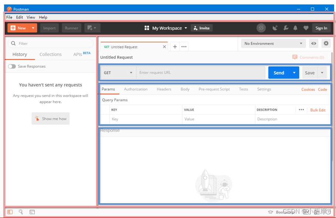Add a new request tab with plus
Viewport: 336px width, 218px height.
175,46
